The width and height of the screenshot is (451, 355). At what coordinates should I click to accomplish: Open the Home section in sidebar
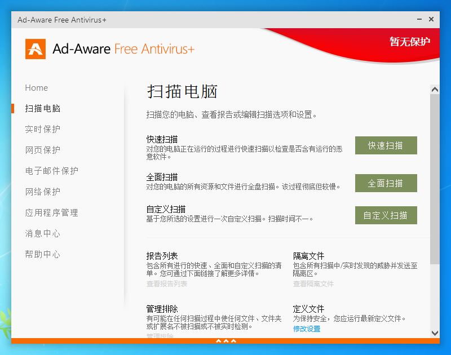point(37,88)
